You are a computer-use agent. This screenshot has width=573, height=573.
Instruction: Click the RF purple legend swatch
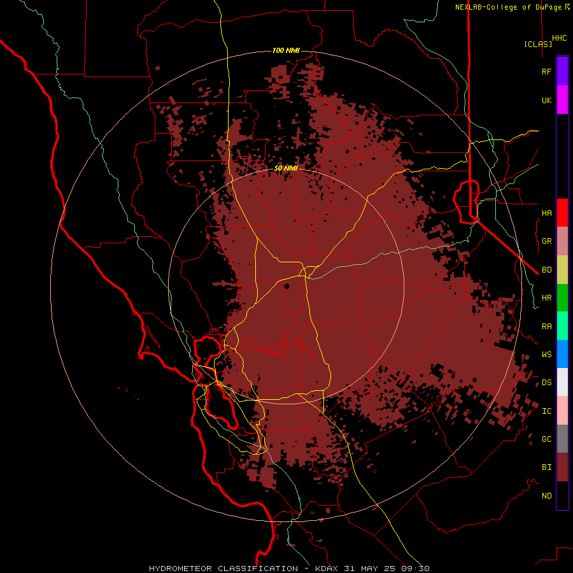click(x=562, y=71)
